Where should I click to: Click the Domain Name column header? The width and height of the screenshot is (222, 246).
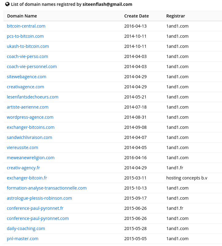tap(22, 16)
